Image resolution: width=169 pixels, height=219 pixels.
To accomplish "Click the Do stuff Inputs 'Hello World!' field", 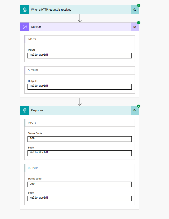I will [x=80, y=55].
